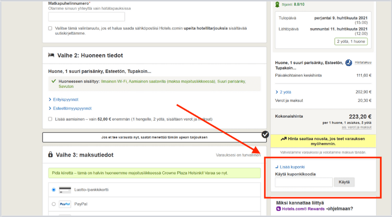Open the sis. verot ja maksut link

[356, 127]
